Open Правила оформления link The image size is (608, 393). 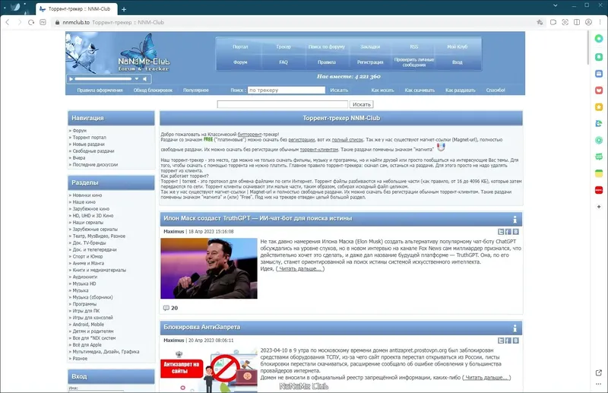[x=100, y=90]
